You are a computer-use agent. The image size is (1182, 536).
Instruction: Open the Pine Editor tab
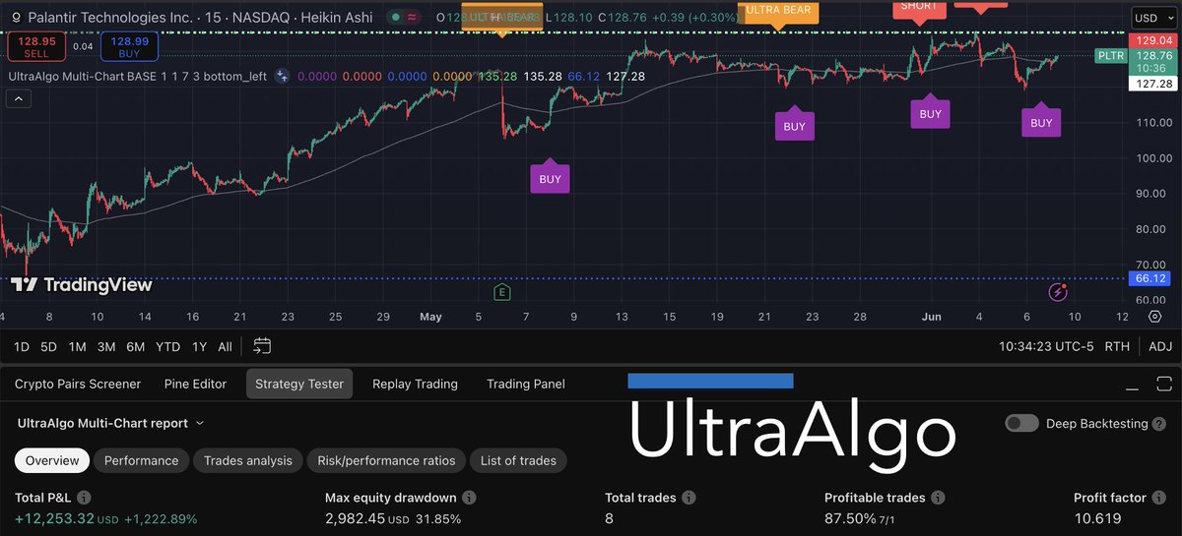click(195, 384)
